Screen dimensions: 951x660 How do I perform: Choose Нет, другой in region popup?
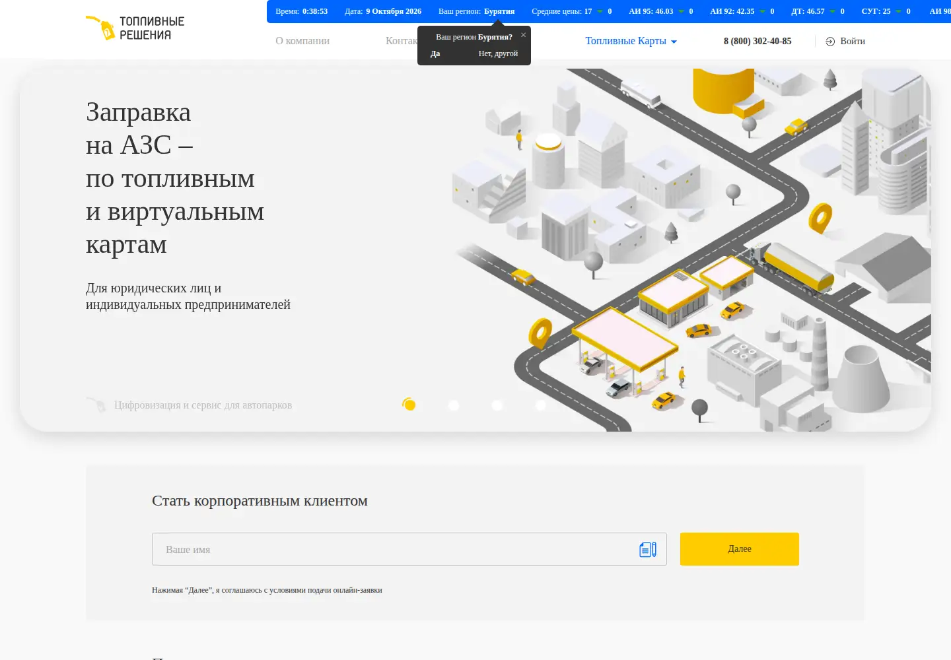[x=498, y=53]
